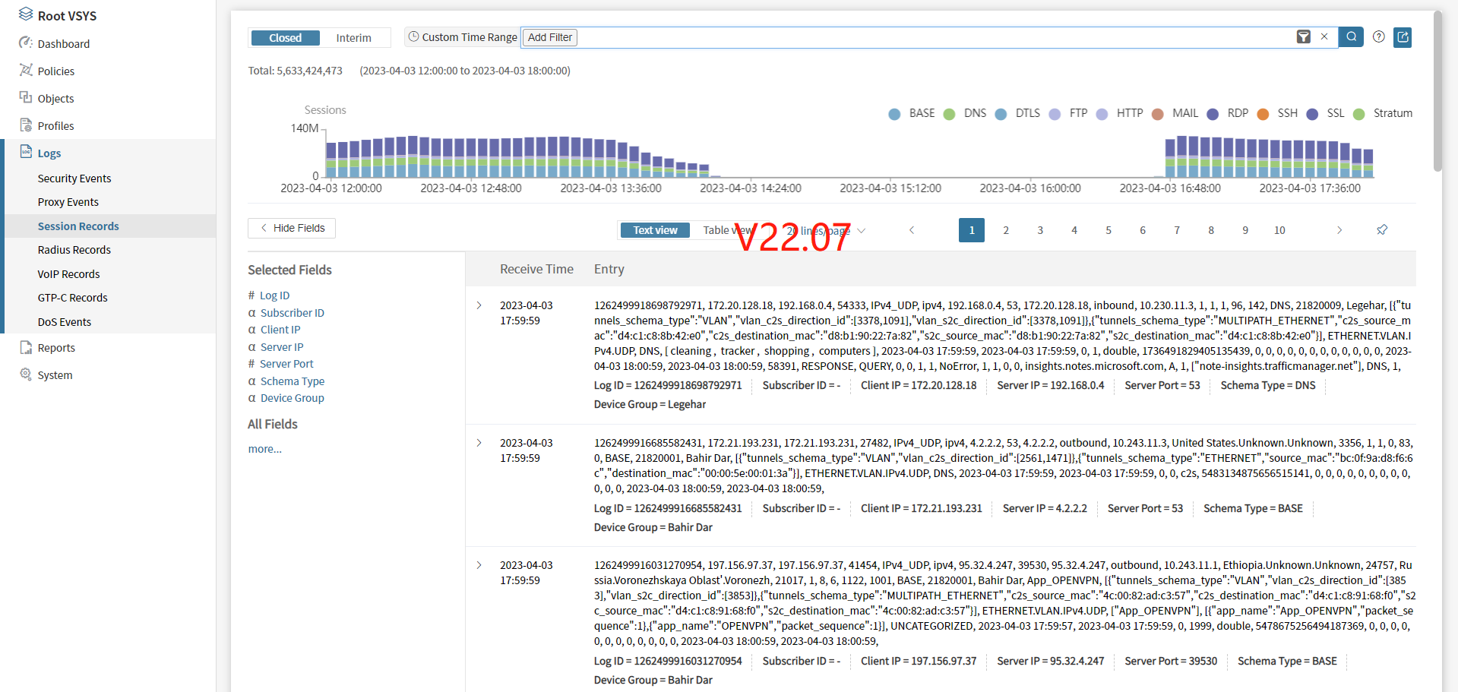Click the search magnifier button
Viewport: 1458px width, 692px height.
coord(1351,37)
